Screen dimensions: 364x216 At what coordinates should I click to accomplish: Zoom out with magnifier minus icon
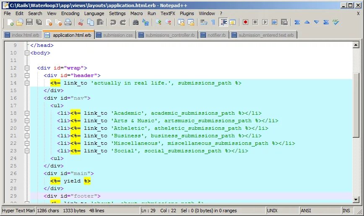coord(168,22)
